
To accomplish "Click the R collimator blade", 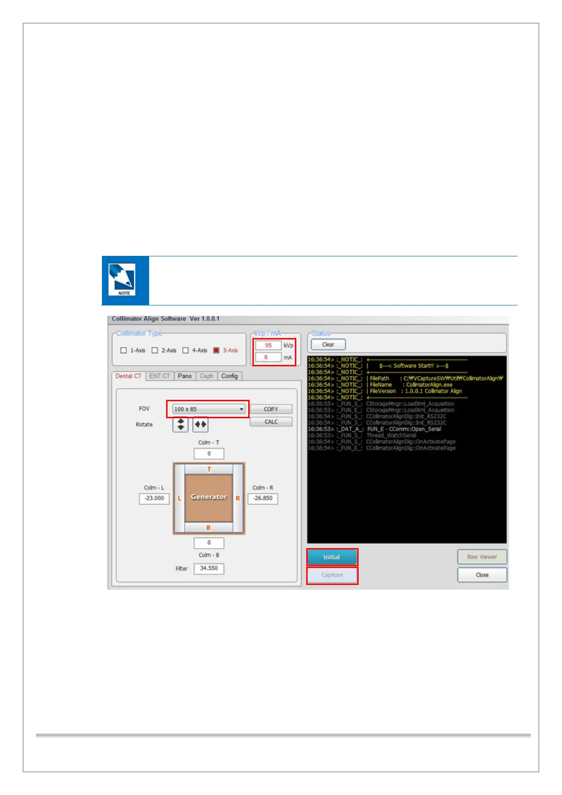I will (x=238, y=498).
